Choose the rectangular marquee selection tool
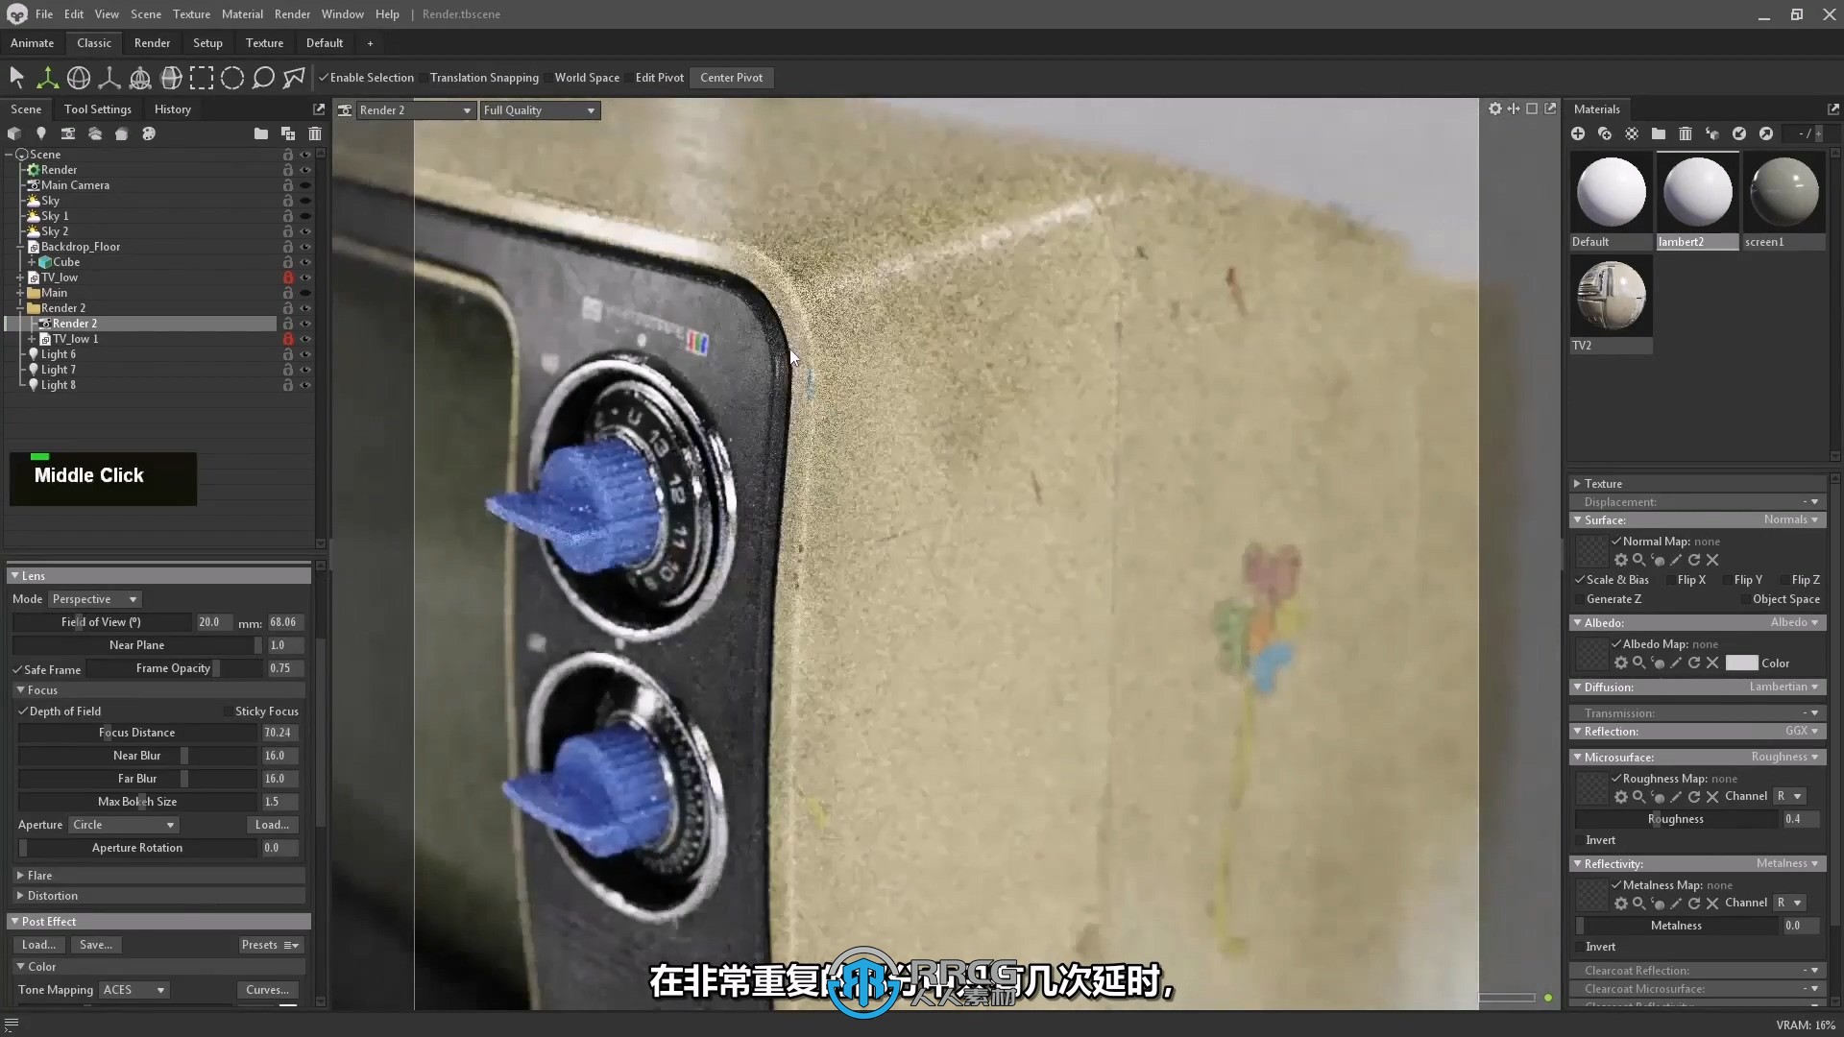Screen dimensions: 1844x1037 (202, 78)
